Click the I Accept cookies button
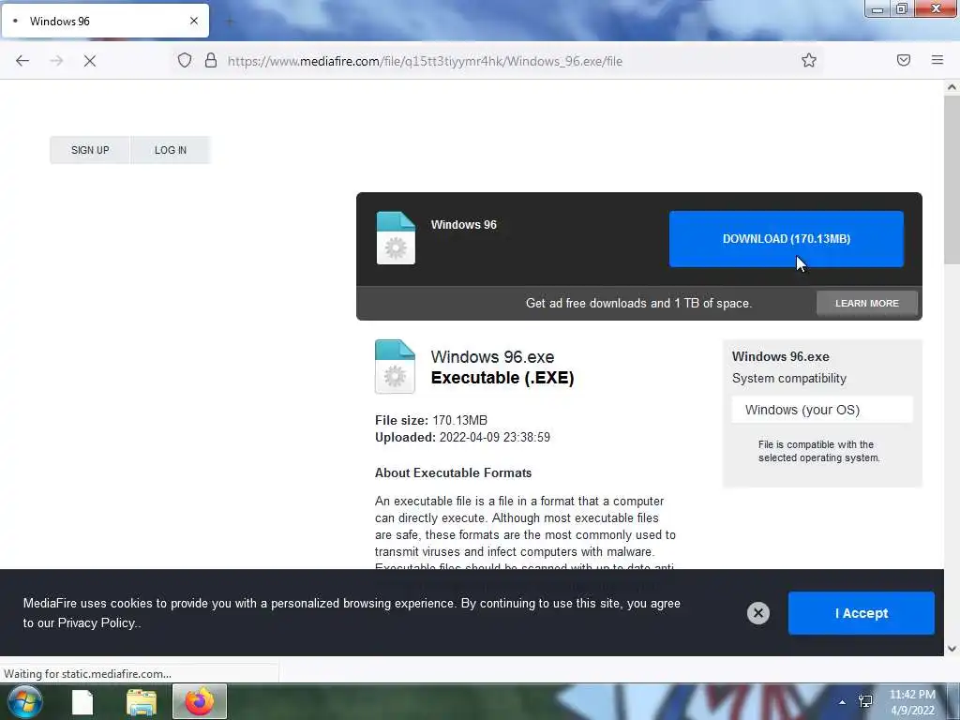This screenshot has height=720, width=960. [861, 613]
